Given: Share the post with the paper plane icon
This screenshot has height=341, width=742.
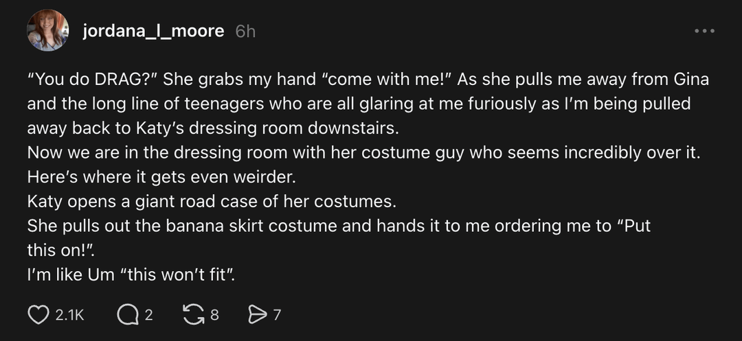Looking at the screenshot, I should tap(256, 315).
